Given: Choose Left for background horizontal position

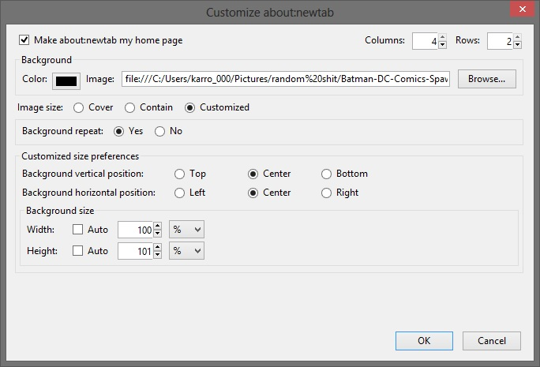Looking at the screenshot, I should point(179,193).
